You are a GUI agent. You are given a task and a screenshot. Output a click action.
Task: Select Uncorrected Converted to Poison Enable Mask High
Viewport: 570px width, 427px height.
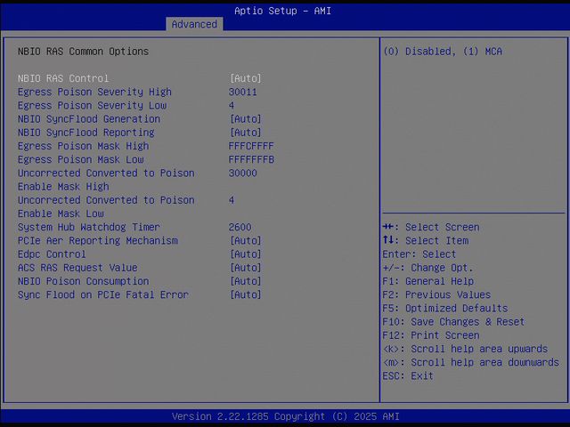tap(106, 180)
